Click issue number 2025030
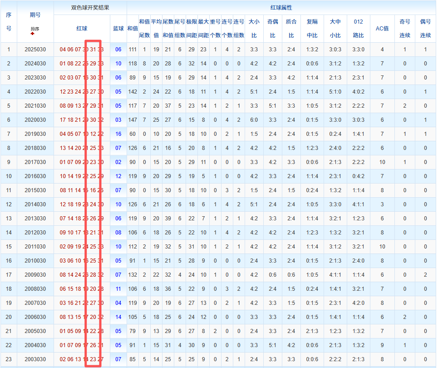The height and width of the screenshot is (368, 438). tap(35, 50)
